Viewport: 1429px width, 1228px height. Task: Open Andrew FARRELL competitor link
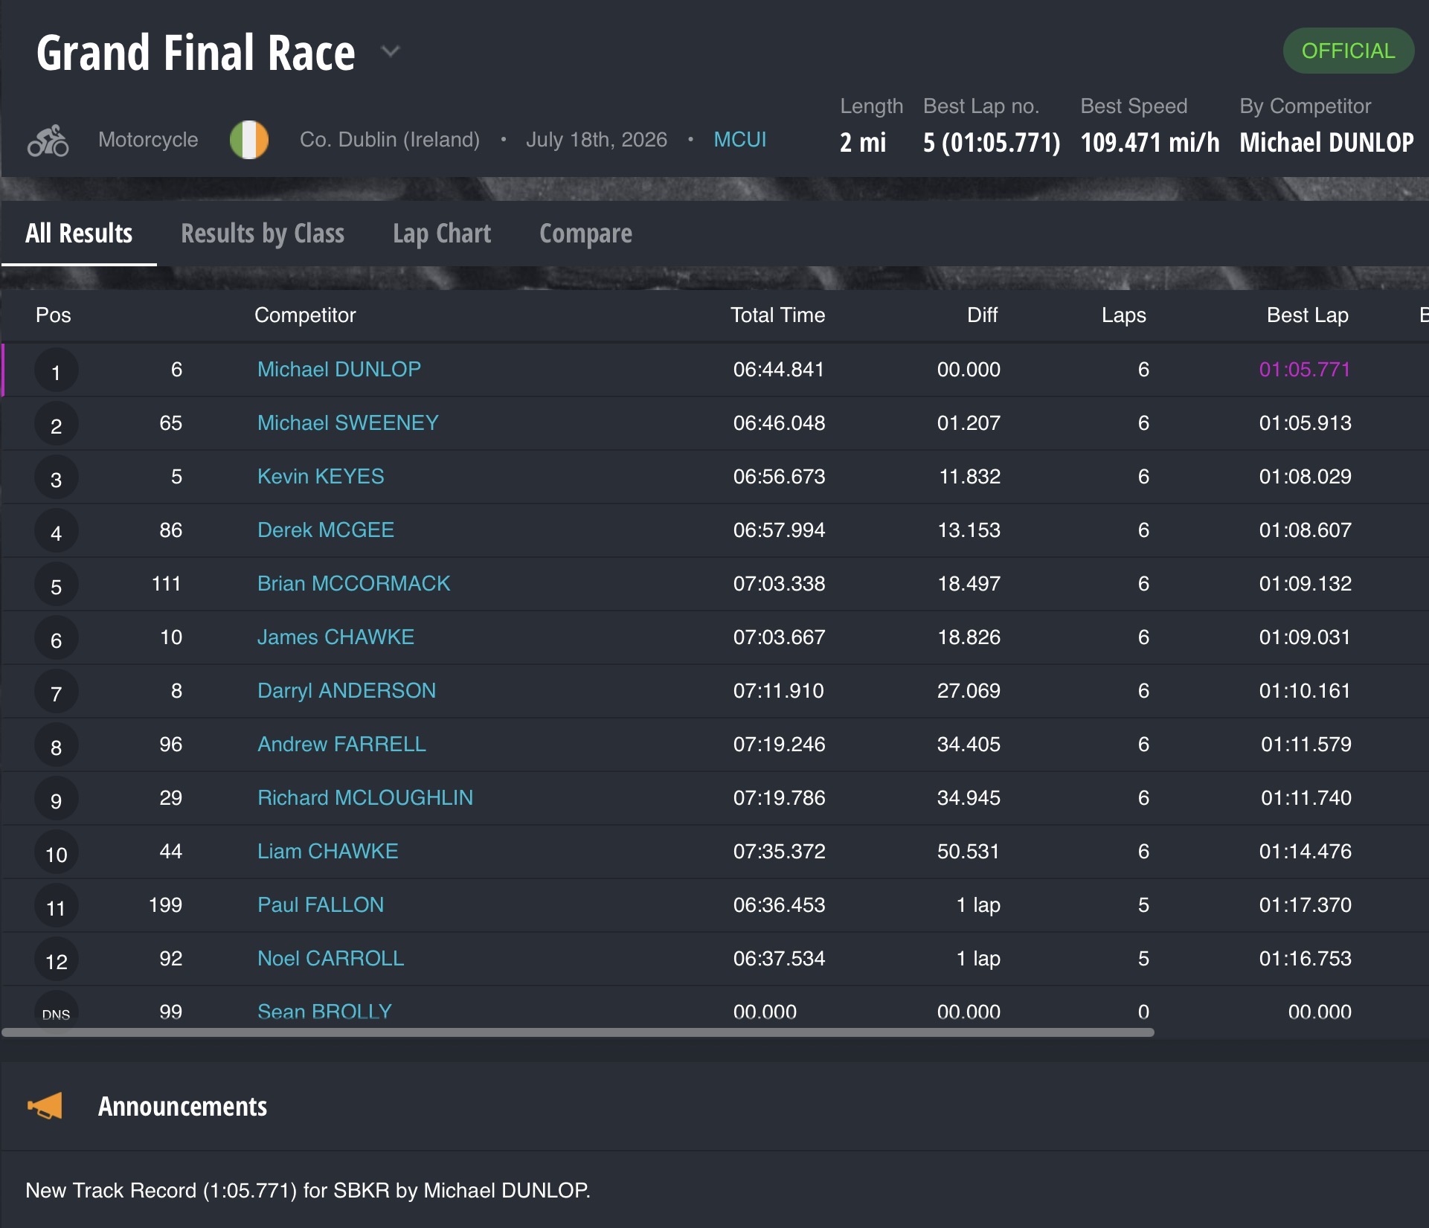click(341, 744)
